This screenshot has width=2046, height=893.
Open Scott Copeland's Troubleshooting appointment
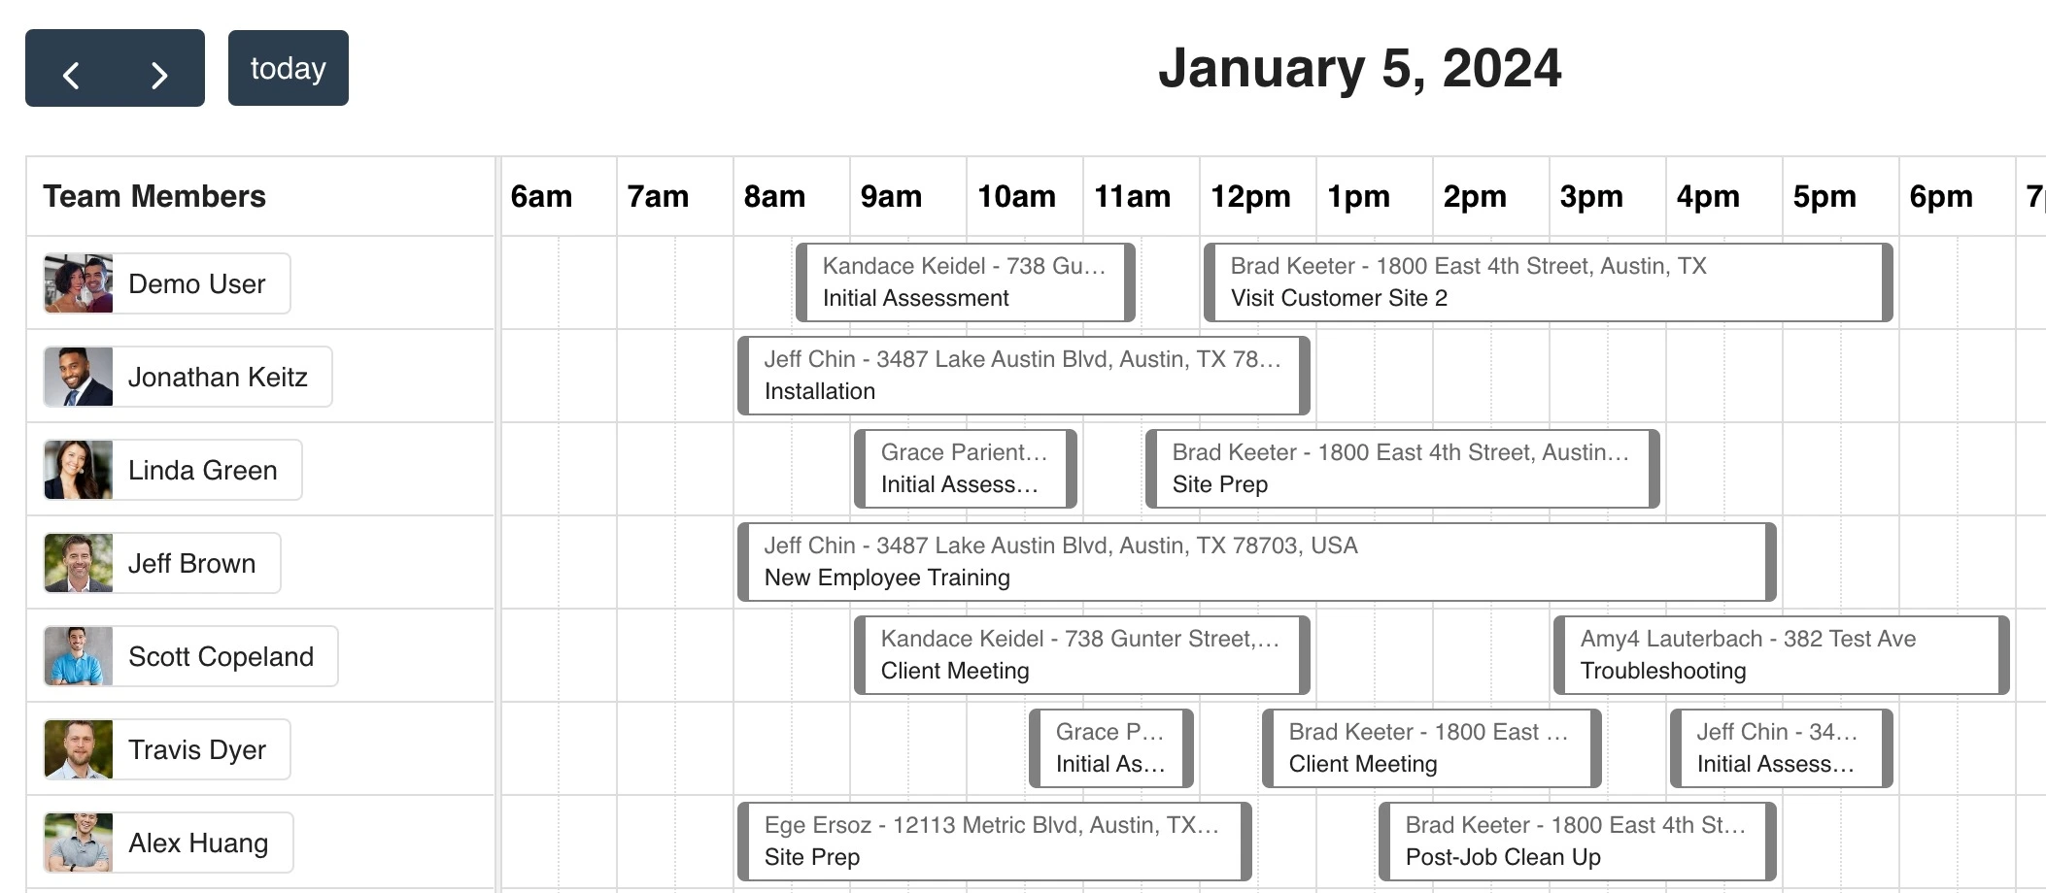(1780, 655)
